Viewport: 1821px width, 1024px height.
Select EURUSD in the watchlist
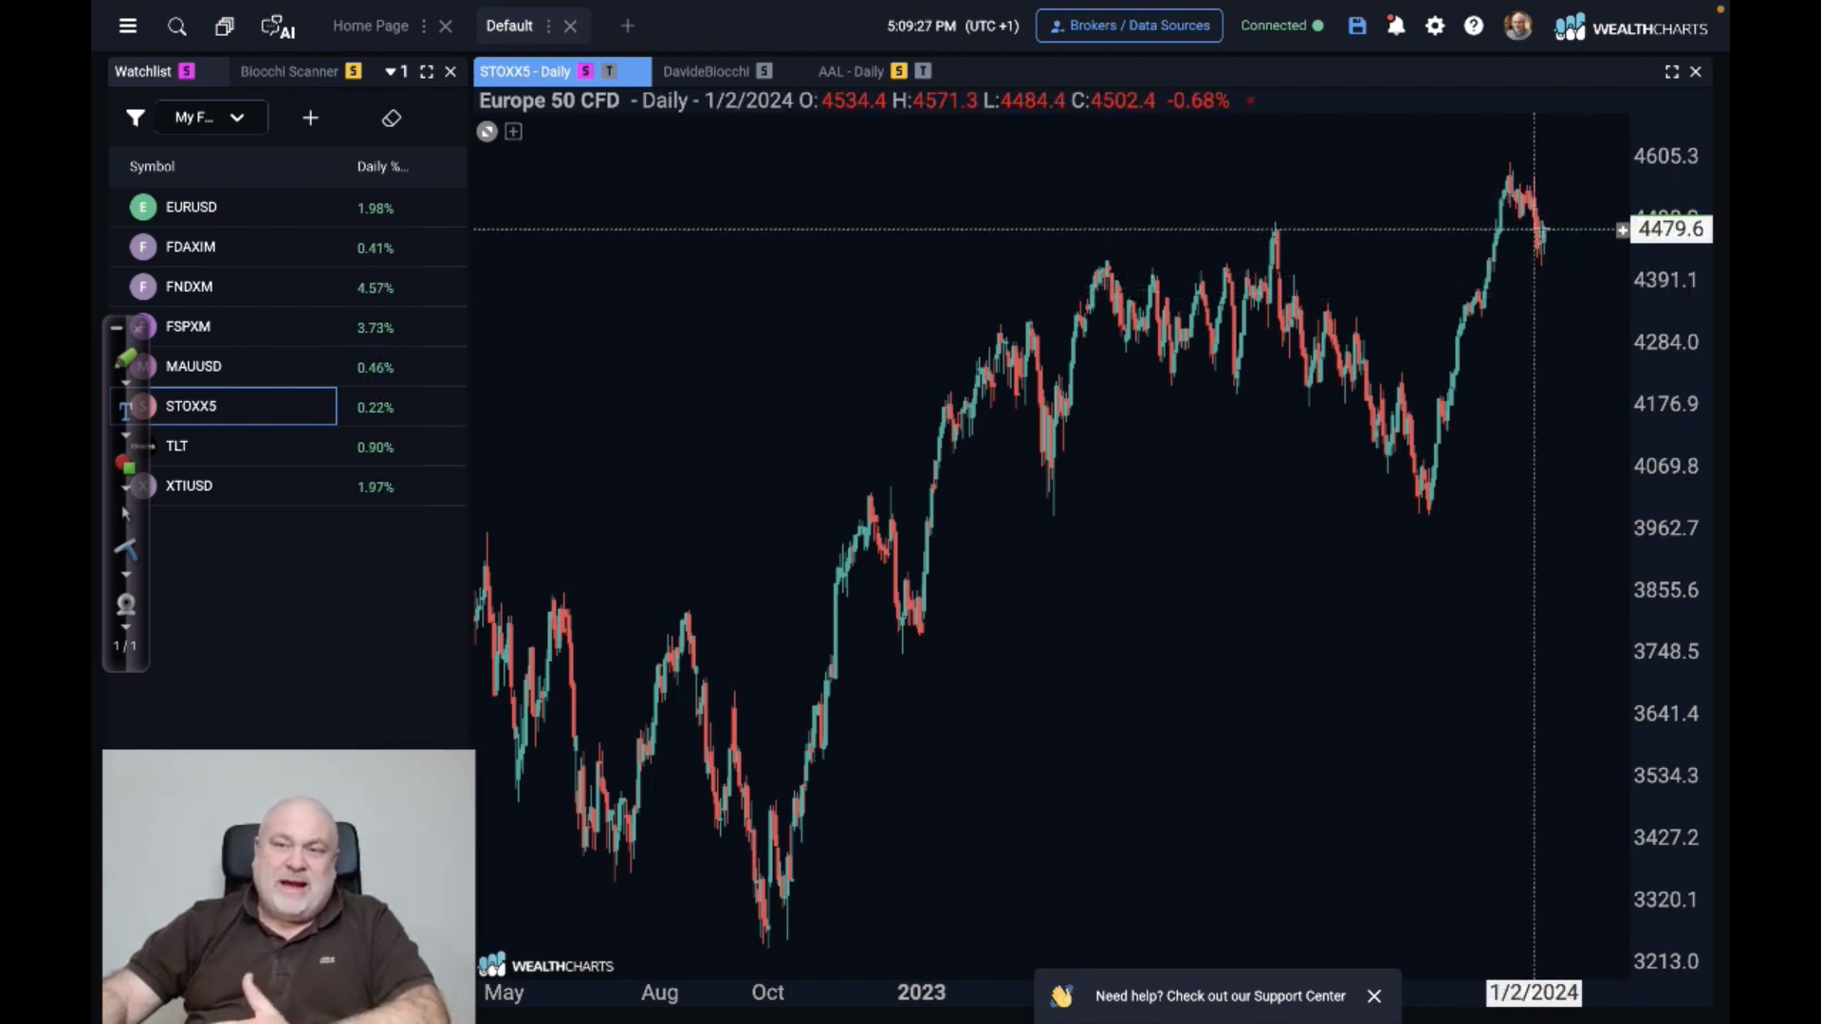coord(287,207)
